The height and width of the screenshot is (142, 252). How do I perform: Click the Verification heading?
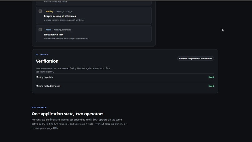pyautogui.click(x=47, y=61)
